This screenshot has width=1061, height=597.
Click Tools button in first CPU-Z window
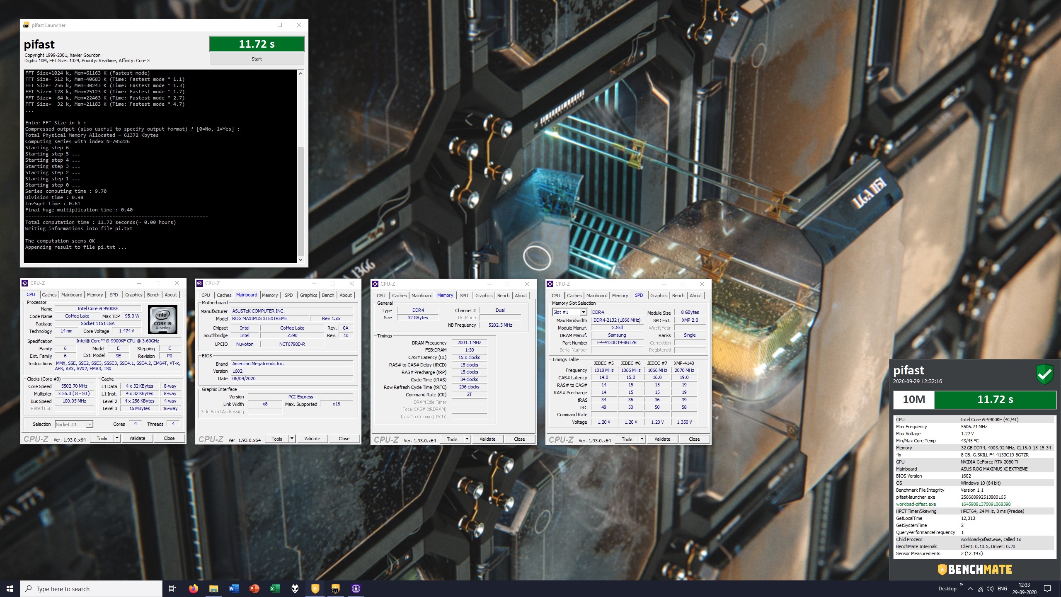102,438
